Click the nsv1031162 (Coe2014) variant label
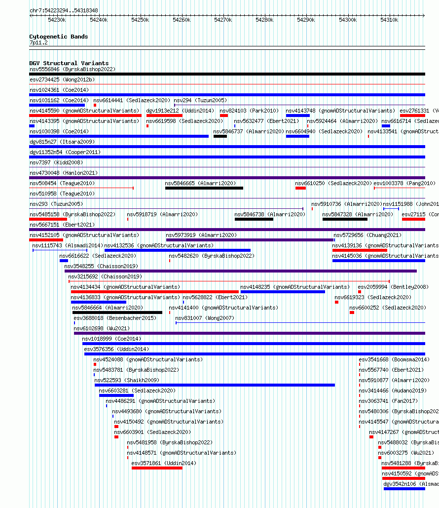Viewport: 439px width, 508px height. click(x=59, y=100)
